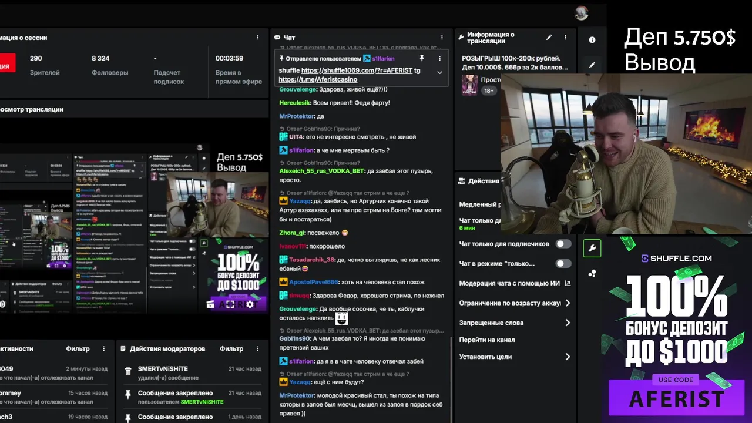Click username Alexeich_55_rus_VODKA_BET in chat

click(x=321, y=171)
